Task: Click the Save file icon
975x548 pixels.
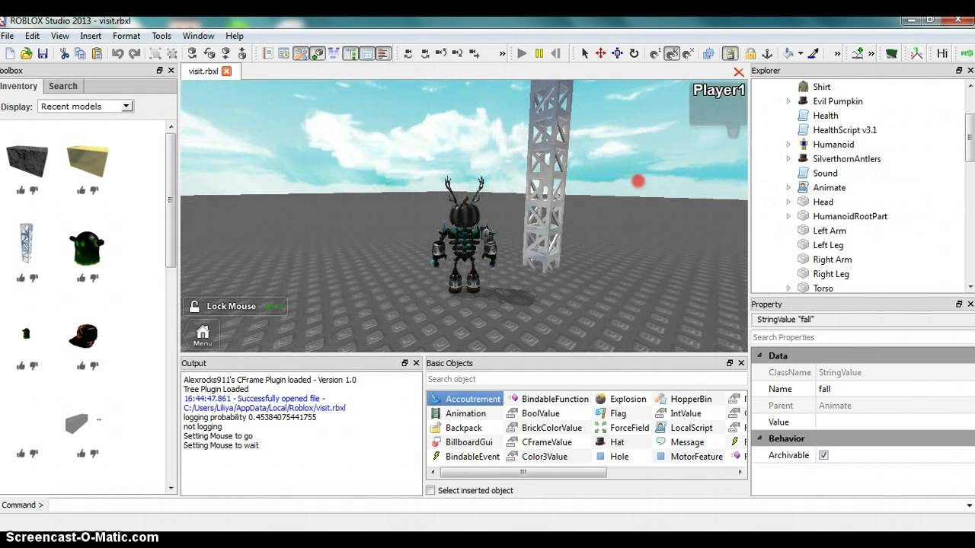Action: 43,53
